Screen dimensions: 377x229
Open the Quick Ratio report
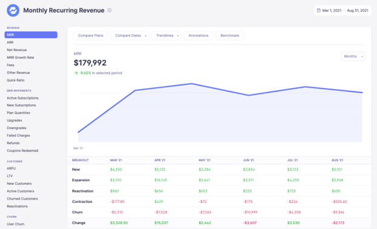click(16, 80)
